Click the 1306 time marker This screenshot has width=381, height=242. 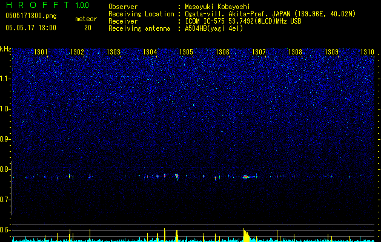point(222,52)
